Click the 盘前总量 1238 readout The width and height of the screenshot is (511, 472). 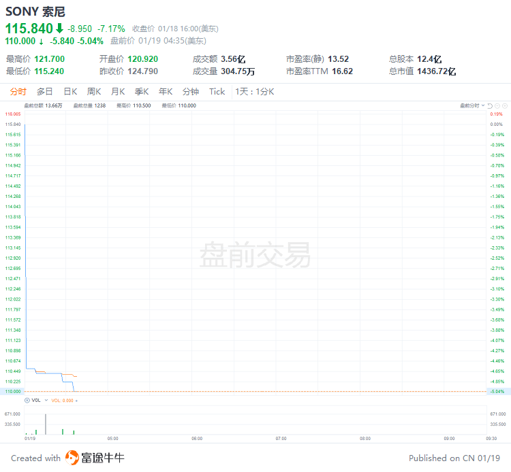(89, 105)
